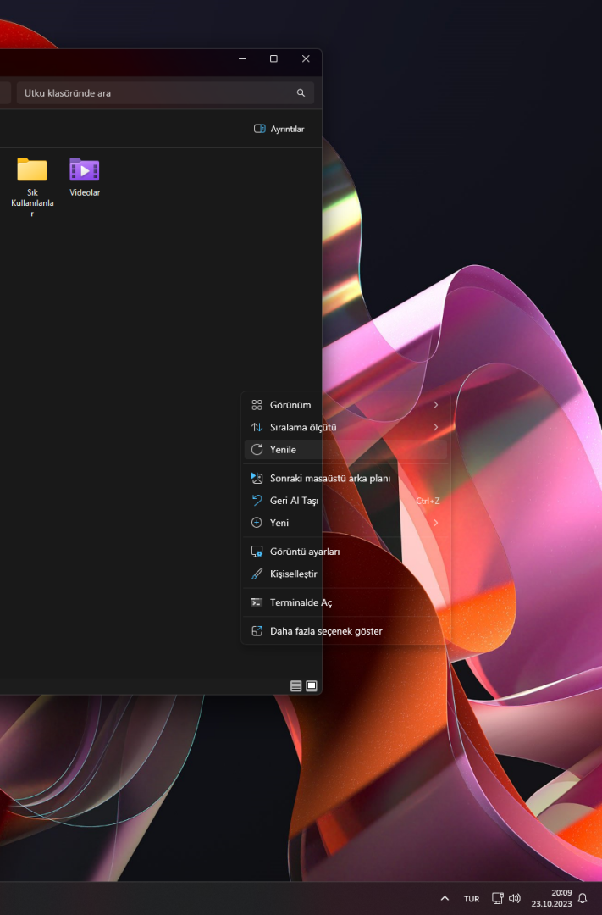The image size is (602, 915).
Task: Choose Sonraki masaüstü arka planı
Action: coord(345,478)
